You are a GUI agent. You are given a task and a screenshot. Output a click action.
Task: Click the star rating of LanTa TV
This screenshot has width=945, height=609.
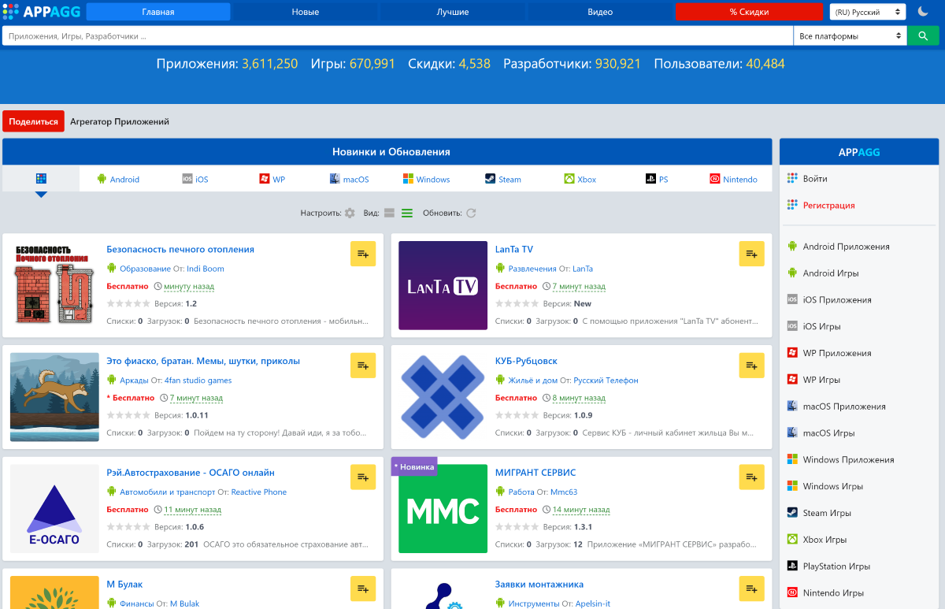tap(517, 303)
